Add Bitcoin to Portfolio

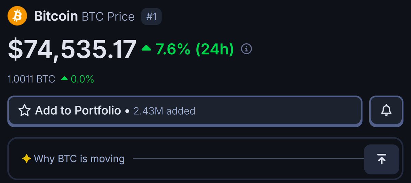coord(185,111)
